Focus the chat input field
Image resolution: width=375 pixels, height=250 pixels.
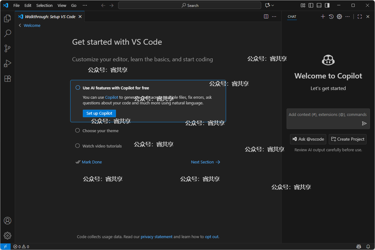coord(328,119)
